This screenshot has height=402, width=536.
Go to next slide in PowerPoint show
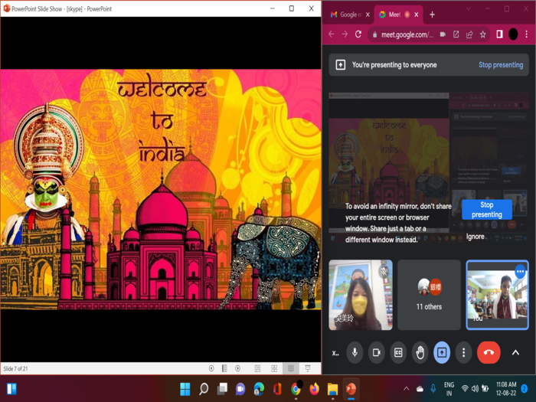[x=237, y=368]
